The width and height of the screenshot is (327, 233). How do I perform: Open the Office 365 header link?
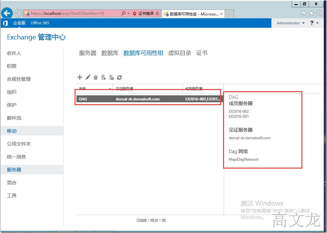[40, 23]
